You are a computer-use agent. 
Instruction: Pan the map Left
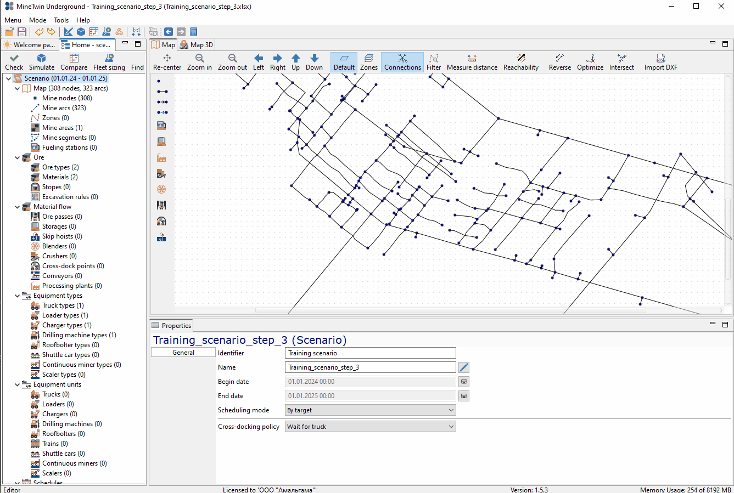pyautogui.click(x=259, y=62)
